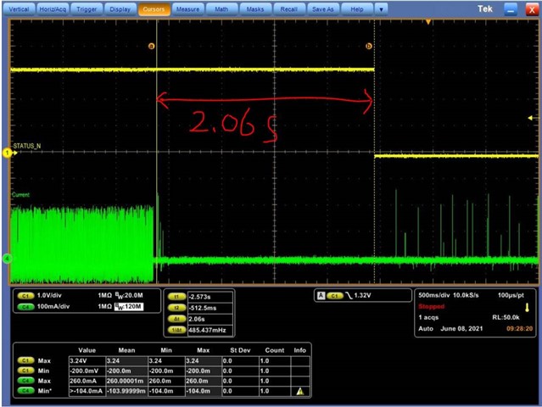Click the 1.32V trigger level value
Screen dimensions: 542x407
point(362,296)
